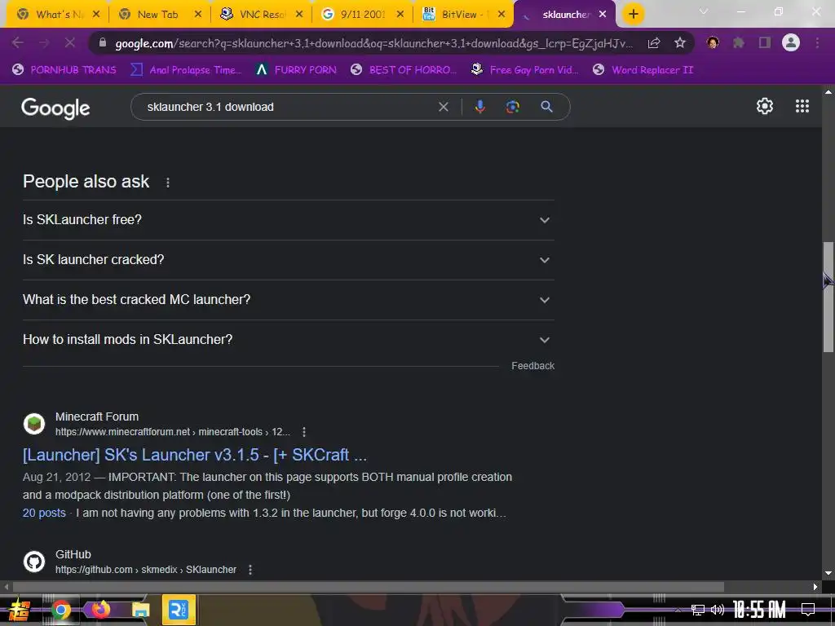The width and height of the screenshot is (835, 626).
Task: Click the horizontal scrollbar thumb
Action: coord(368,587)
